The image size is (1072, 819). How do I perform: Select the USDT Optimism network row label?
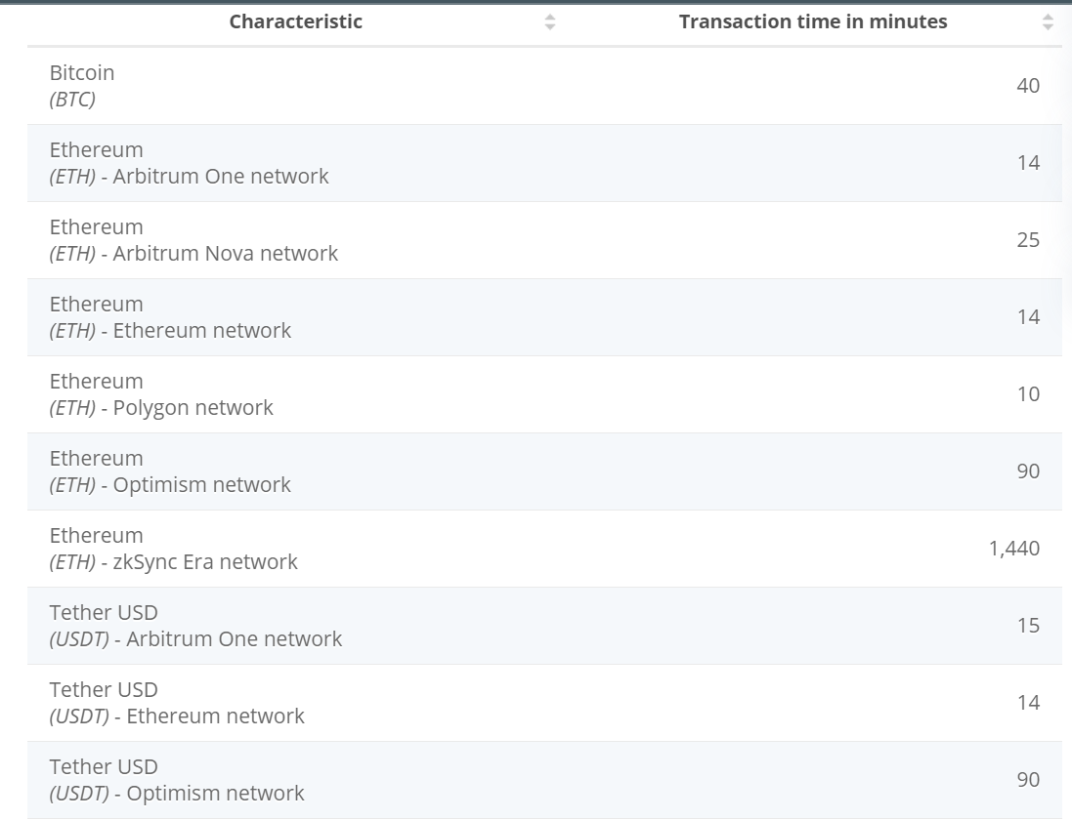(x=177, y=780)
